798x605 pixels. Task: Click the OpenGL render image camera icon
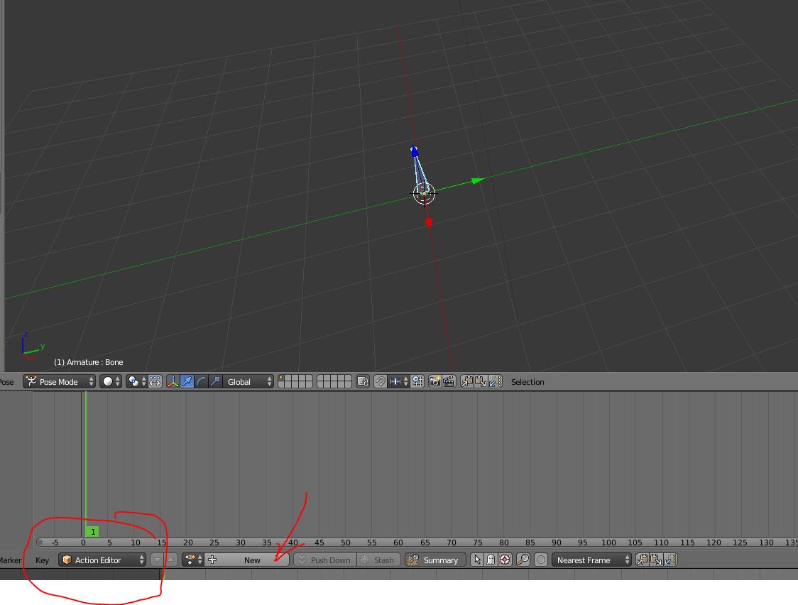pyautogui.click(x=434, y=382)
